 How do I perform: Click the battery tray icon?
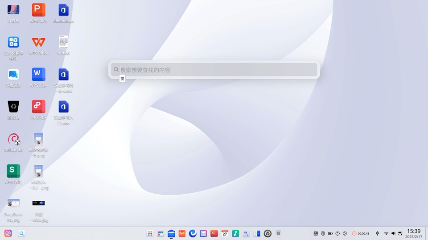(330, 233)
